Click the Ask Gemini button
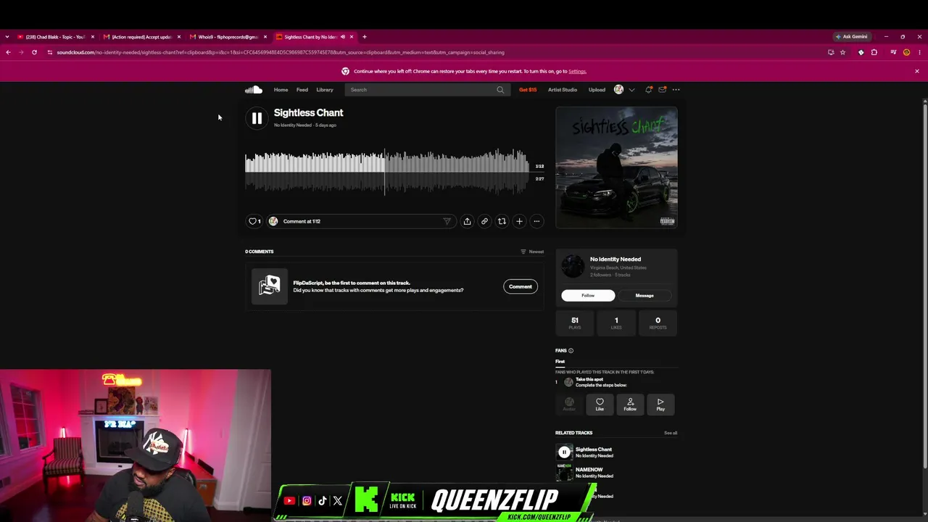 point(852,37)
